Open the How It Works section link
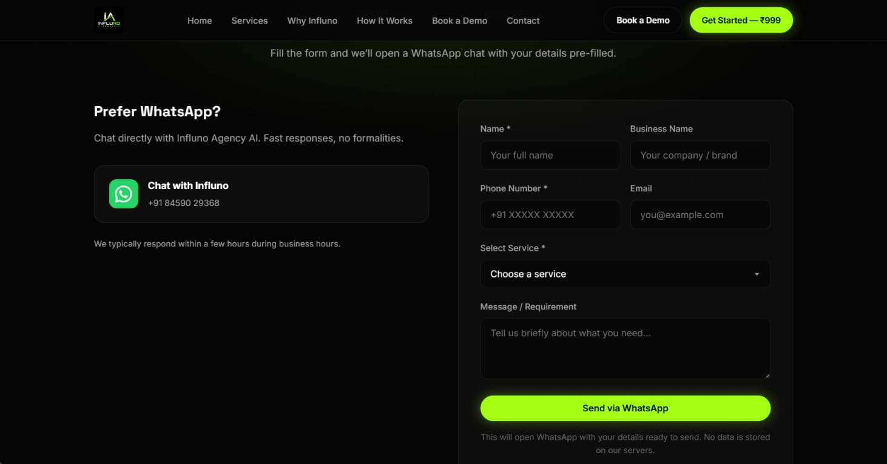The width and height of the screenshot is (887, 464). point(385,21)
